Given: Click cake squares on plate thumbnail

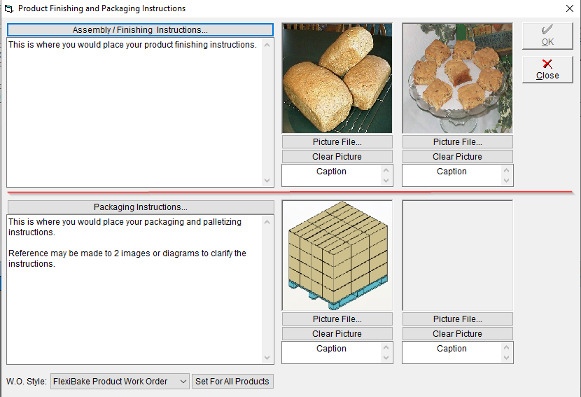Looking at the screenshot, I should pos(458,78).
